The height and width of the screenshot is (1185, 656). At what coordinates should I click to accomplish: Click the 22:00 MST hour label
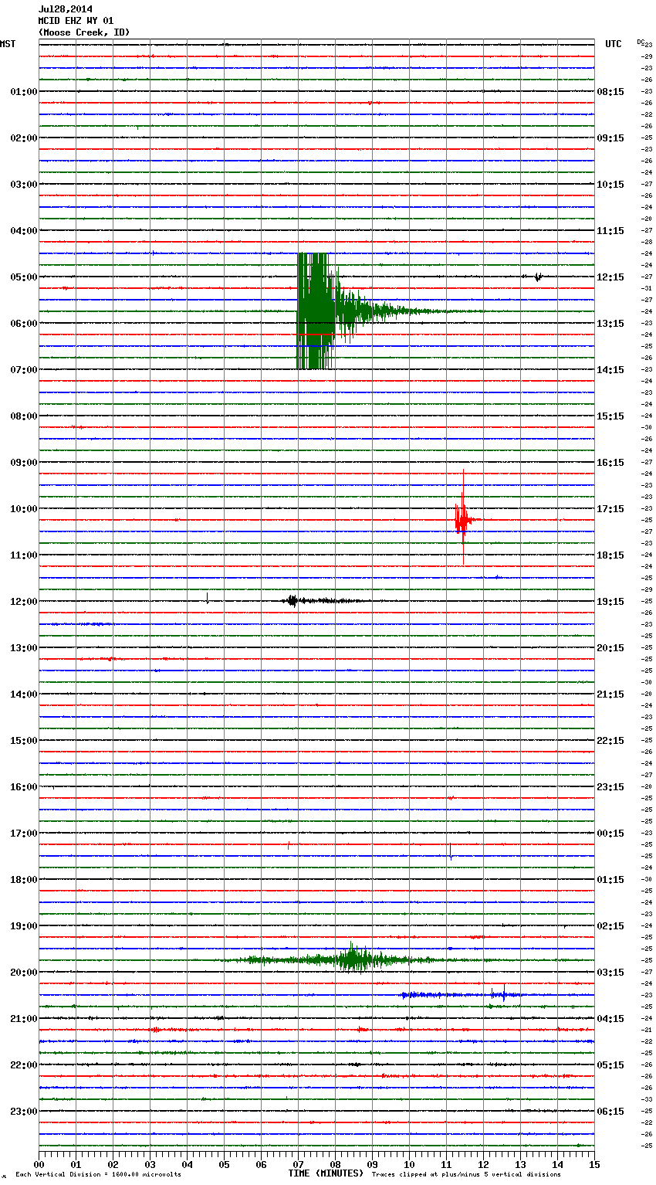click(24, 1065)
